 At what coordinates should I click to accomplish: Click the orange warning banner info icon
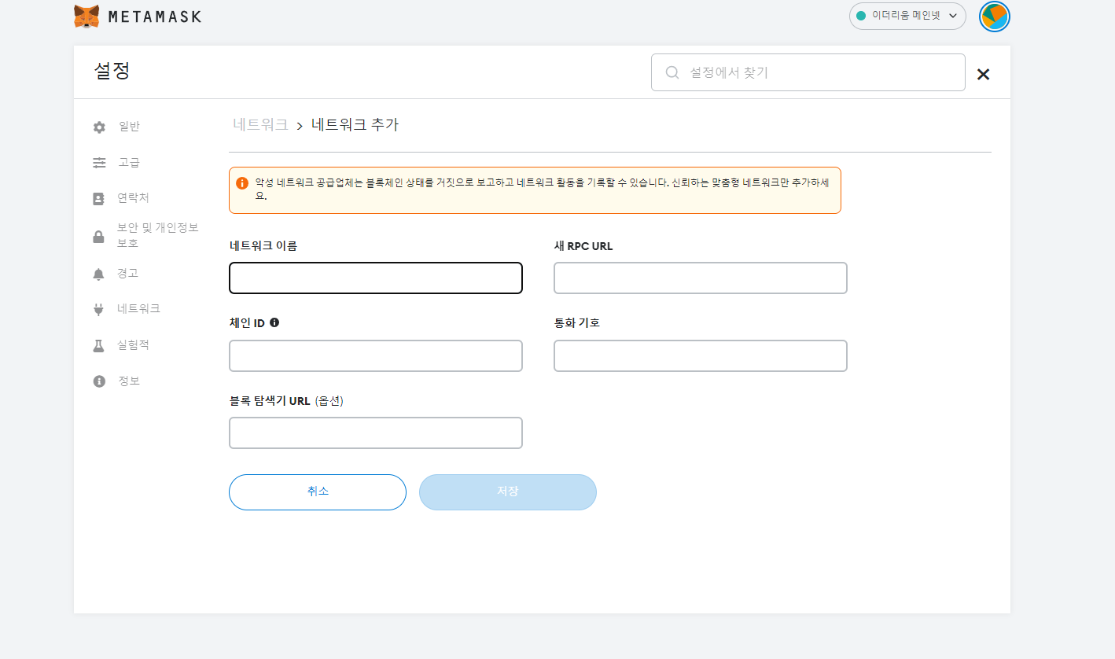242,183
